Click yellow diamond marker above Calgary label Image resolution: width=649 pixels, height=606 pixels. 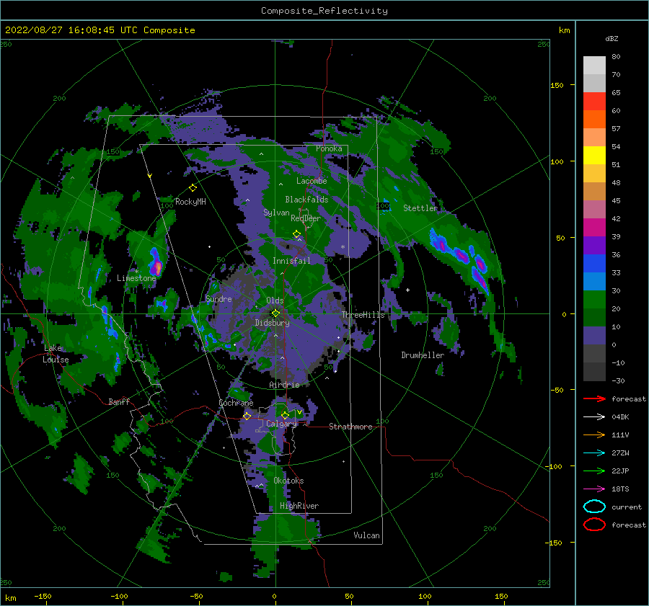(285, 415)
